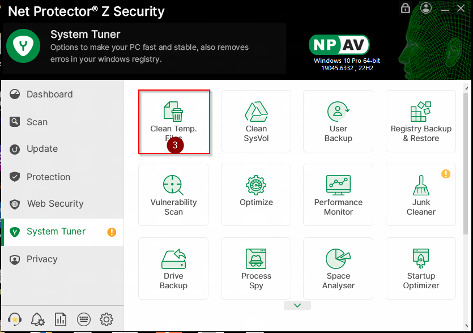This screenshot has height=333, width=473.
Task: Launch the Process Spy tool
Action: click(256, 268)
